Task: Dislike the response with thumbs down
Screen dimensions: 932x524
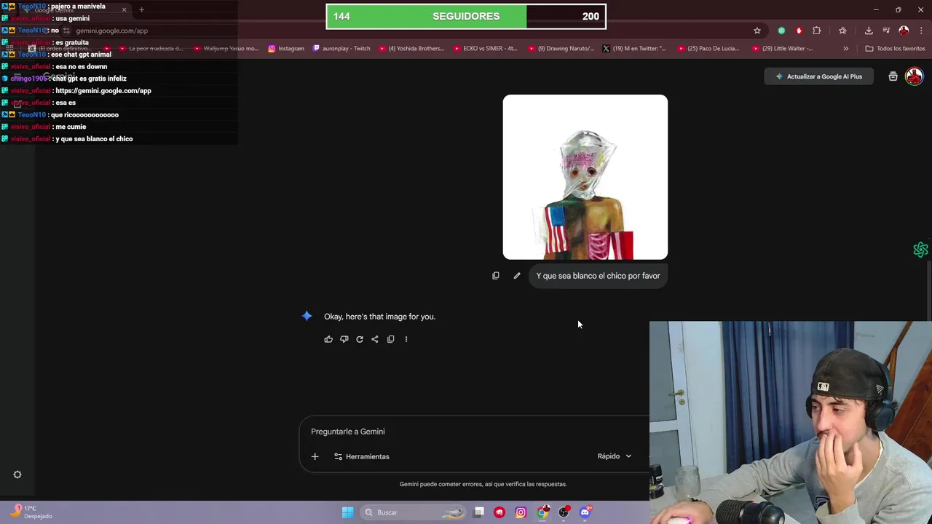Action: (x=344, y=339)
